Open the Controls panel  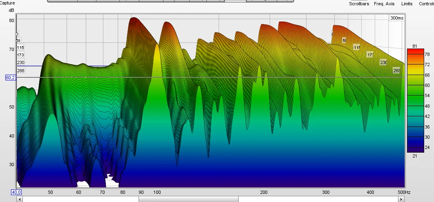[x=426, y=4]
